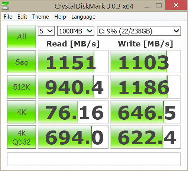
Task: Start the 4K QD32 benchmark test
Action: pos(22,137)
